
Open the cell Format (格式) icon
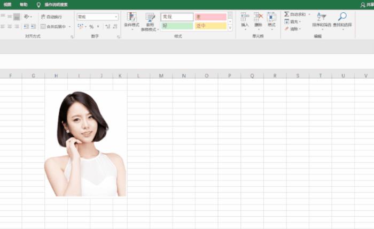tap(271, 18)
